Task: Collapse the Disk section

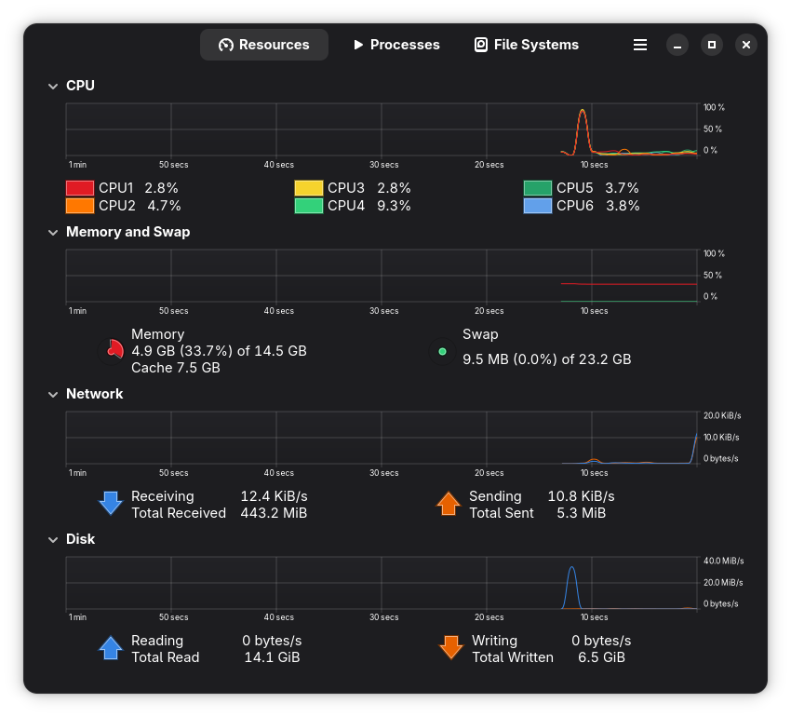Action: (x=53, y=539)
